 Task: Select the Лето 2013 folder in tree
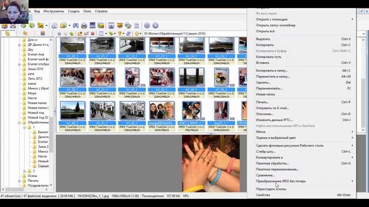tap(35, 79)
